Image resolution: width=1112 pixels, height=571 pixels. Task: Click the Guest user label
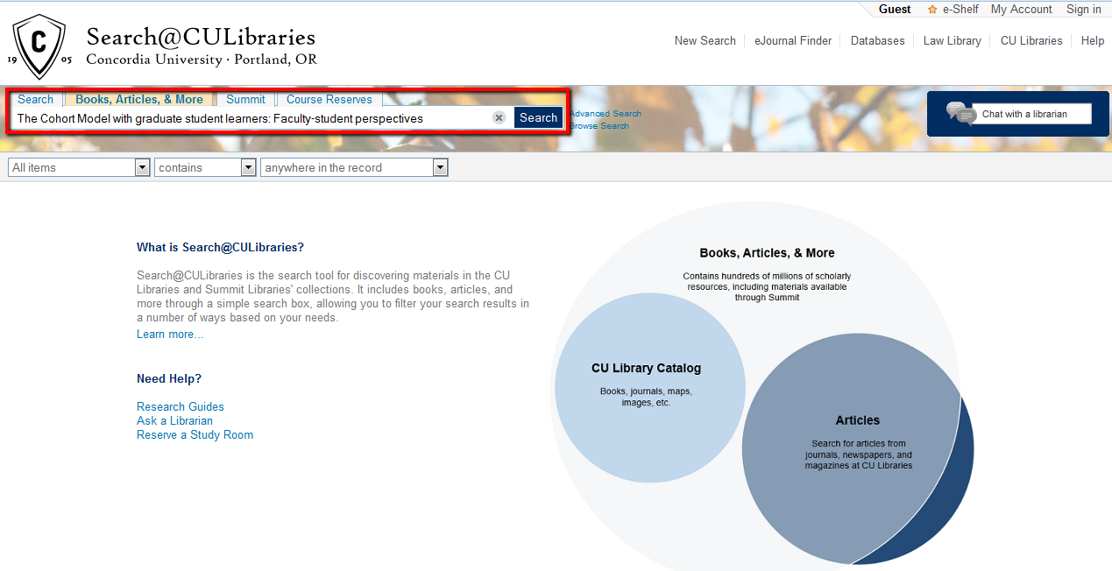click(x=895, y=10)
